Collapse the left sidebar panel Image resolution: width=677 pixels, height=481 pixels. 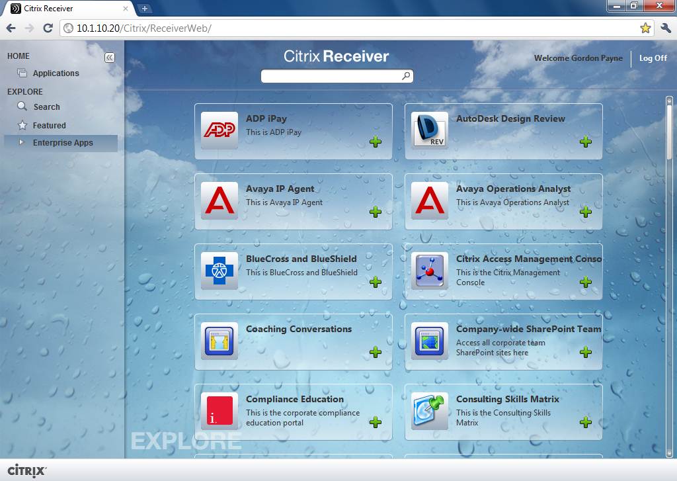tap(110, 58)
